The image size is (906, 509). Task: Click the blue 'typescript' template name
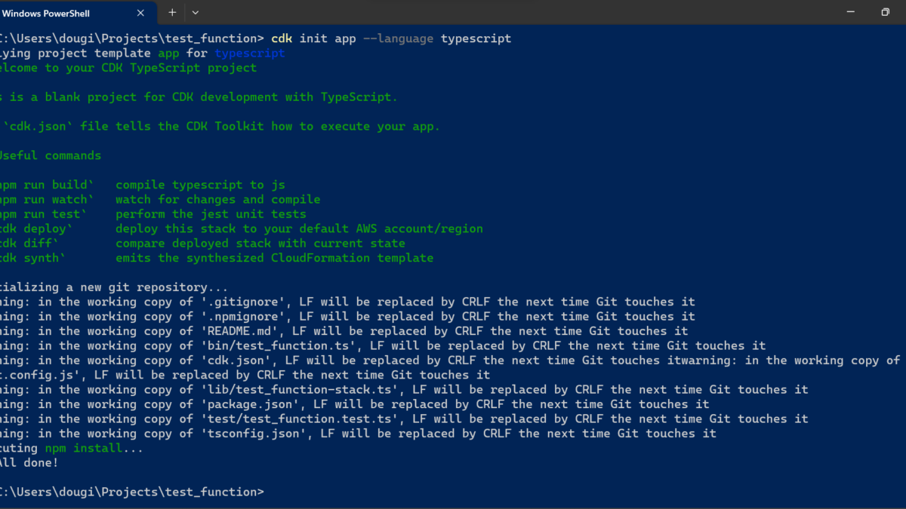250,54
